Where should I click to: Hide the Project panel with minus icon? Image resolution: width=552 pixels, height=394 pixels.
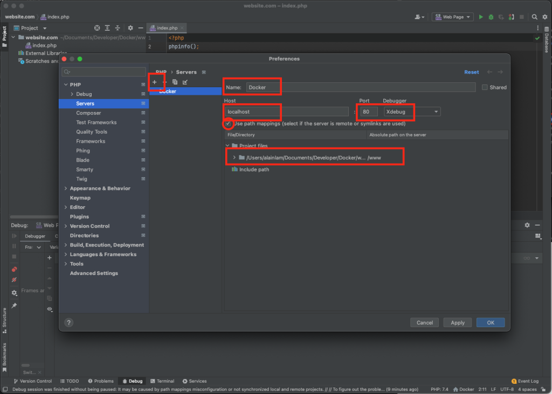pos(141,28)
